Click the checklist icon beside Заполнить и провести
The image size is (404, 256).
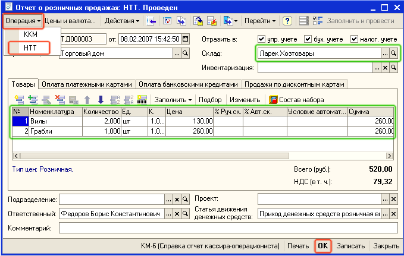[318, 21]
